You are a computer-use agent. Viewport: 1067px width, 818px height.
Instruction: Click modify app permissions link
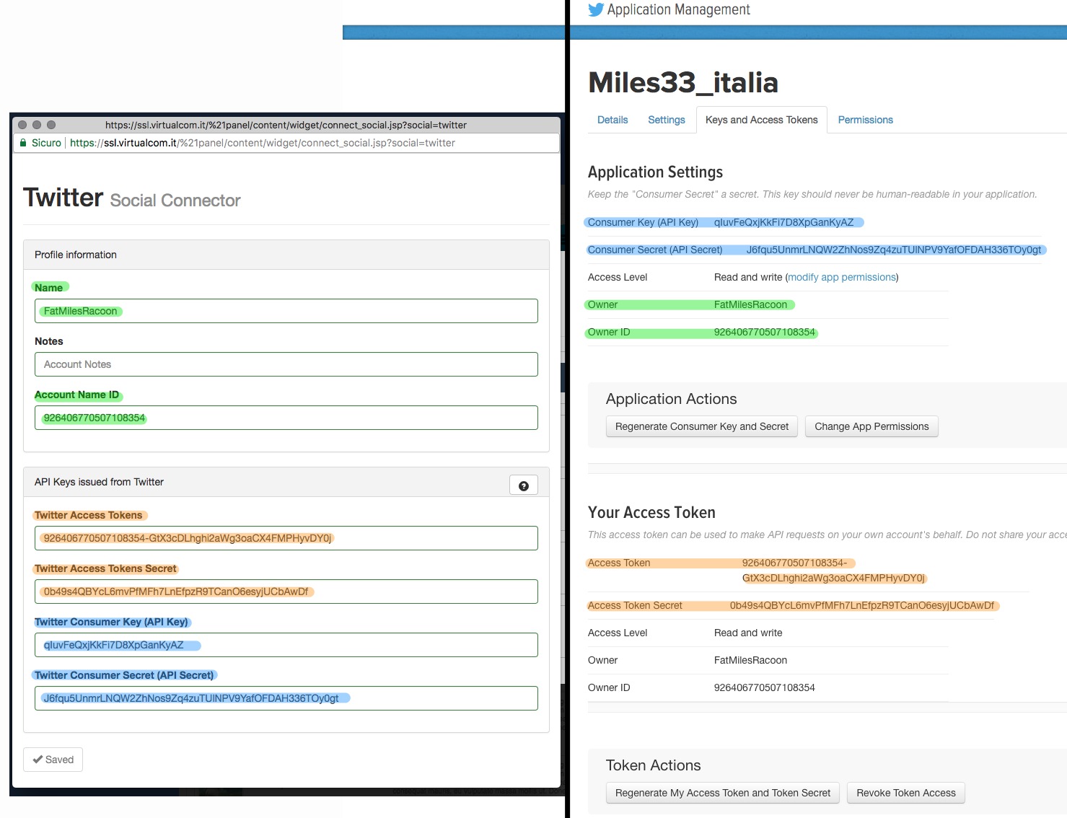pyautogui.click(x=842, y=277)
